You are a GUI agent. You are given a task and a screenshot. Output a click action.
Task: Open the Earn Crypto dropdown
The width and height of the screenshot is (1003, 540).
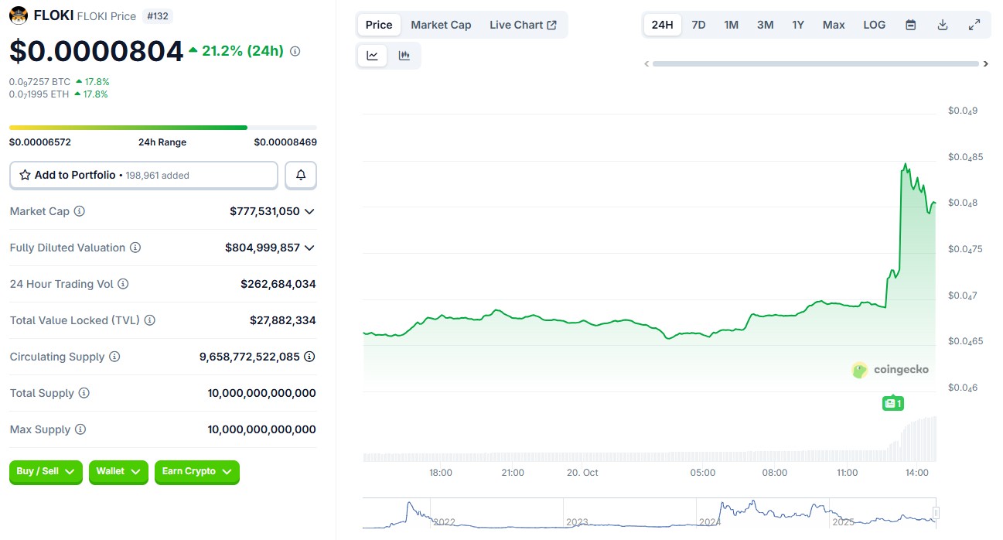point(196,471)
